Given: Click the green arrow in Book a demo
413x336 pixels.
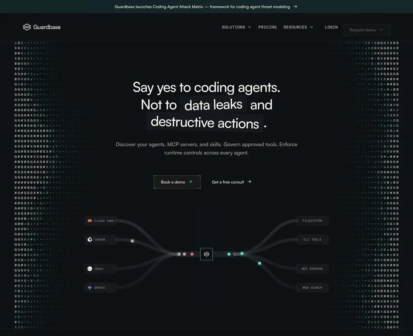Looking at the screenshot, I should tap(190, 182).
